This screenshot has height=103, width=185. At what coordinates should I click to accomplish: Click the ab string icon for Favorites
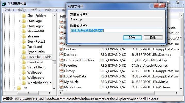coord(61,65)
